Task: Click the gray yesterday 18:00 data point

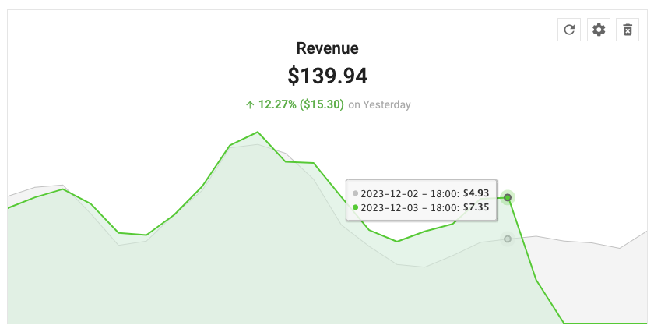Action: (x=508, y=239)
